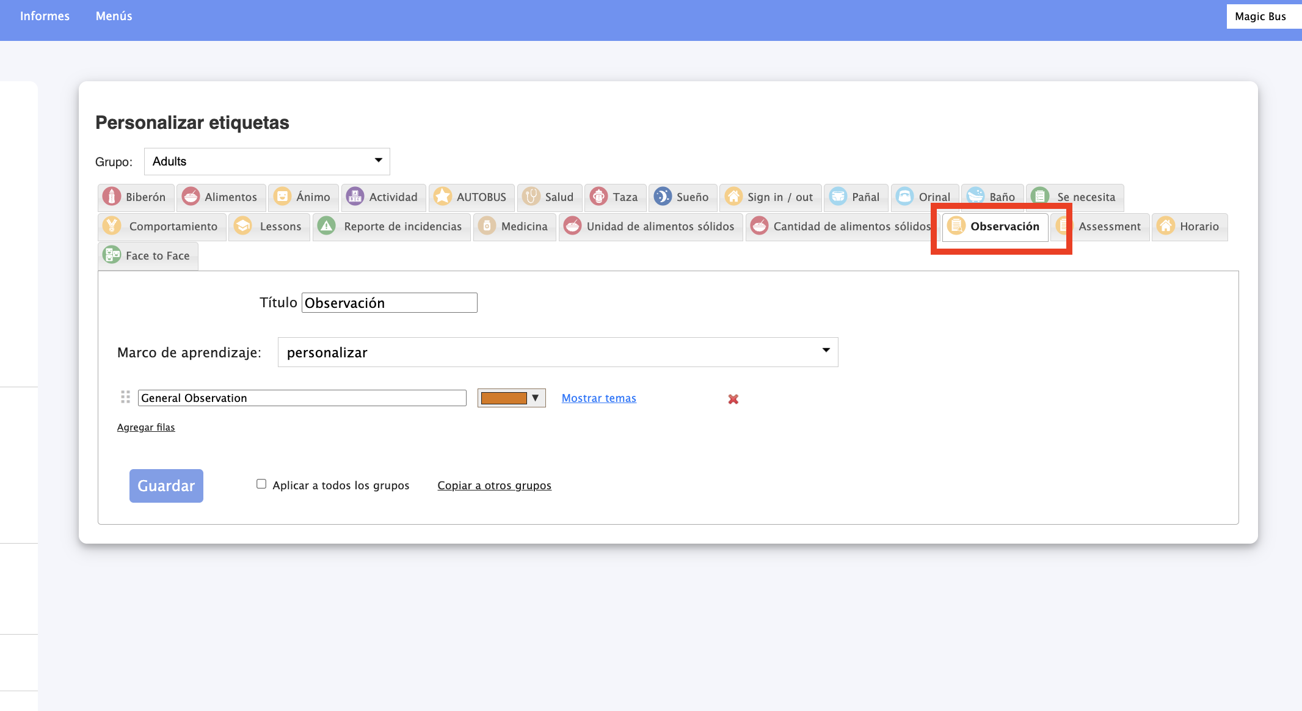Open the orange color picker dropdown
Viewport: 1302px width, 711px height.
[511, 398]
